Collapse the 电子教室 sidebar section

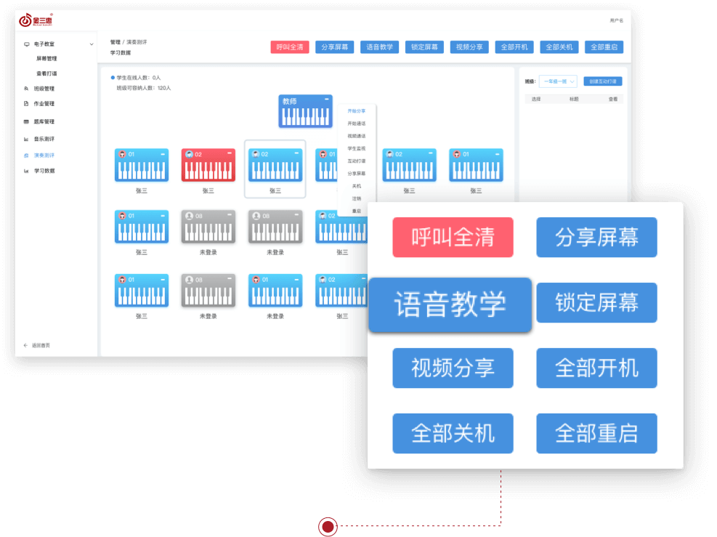(92, 44)
